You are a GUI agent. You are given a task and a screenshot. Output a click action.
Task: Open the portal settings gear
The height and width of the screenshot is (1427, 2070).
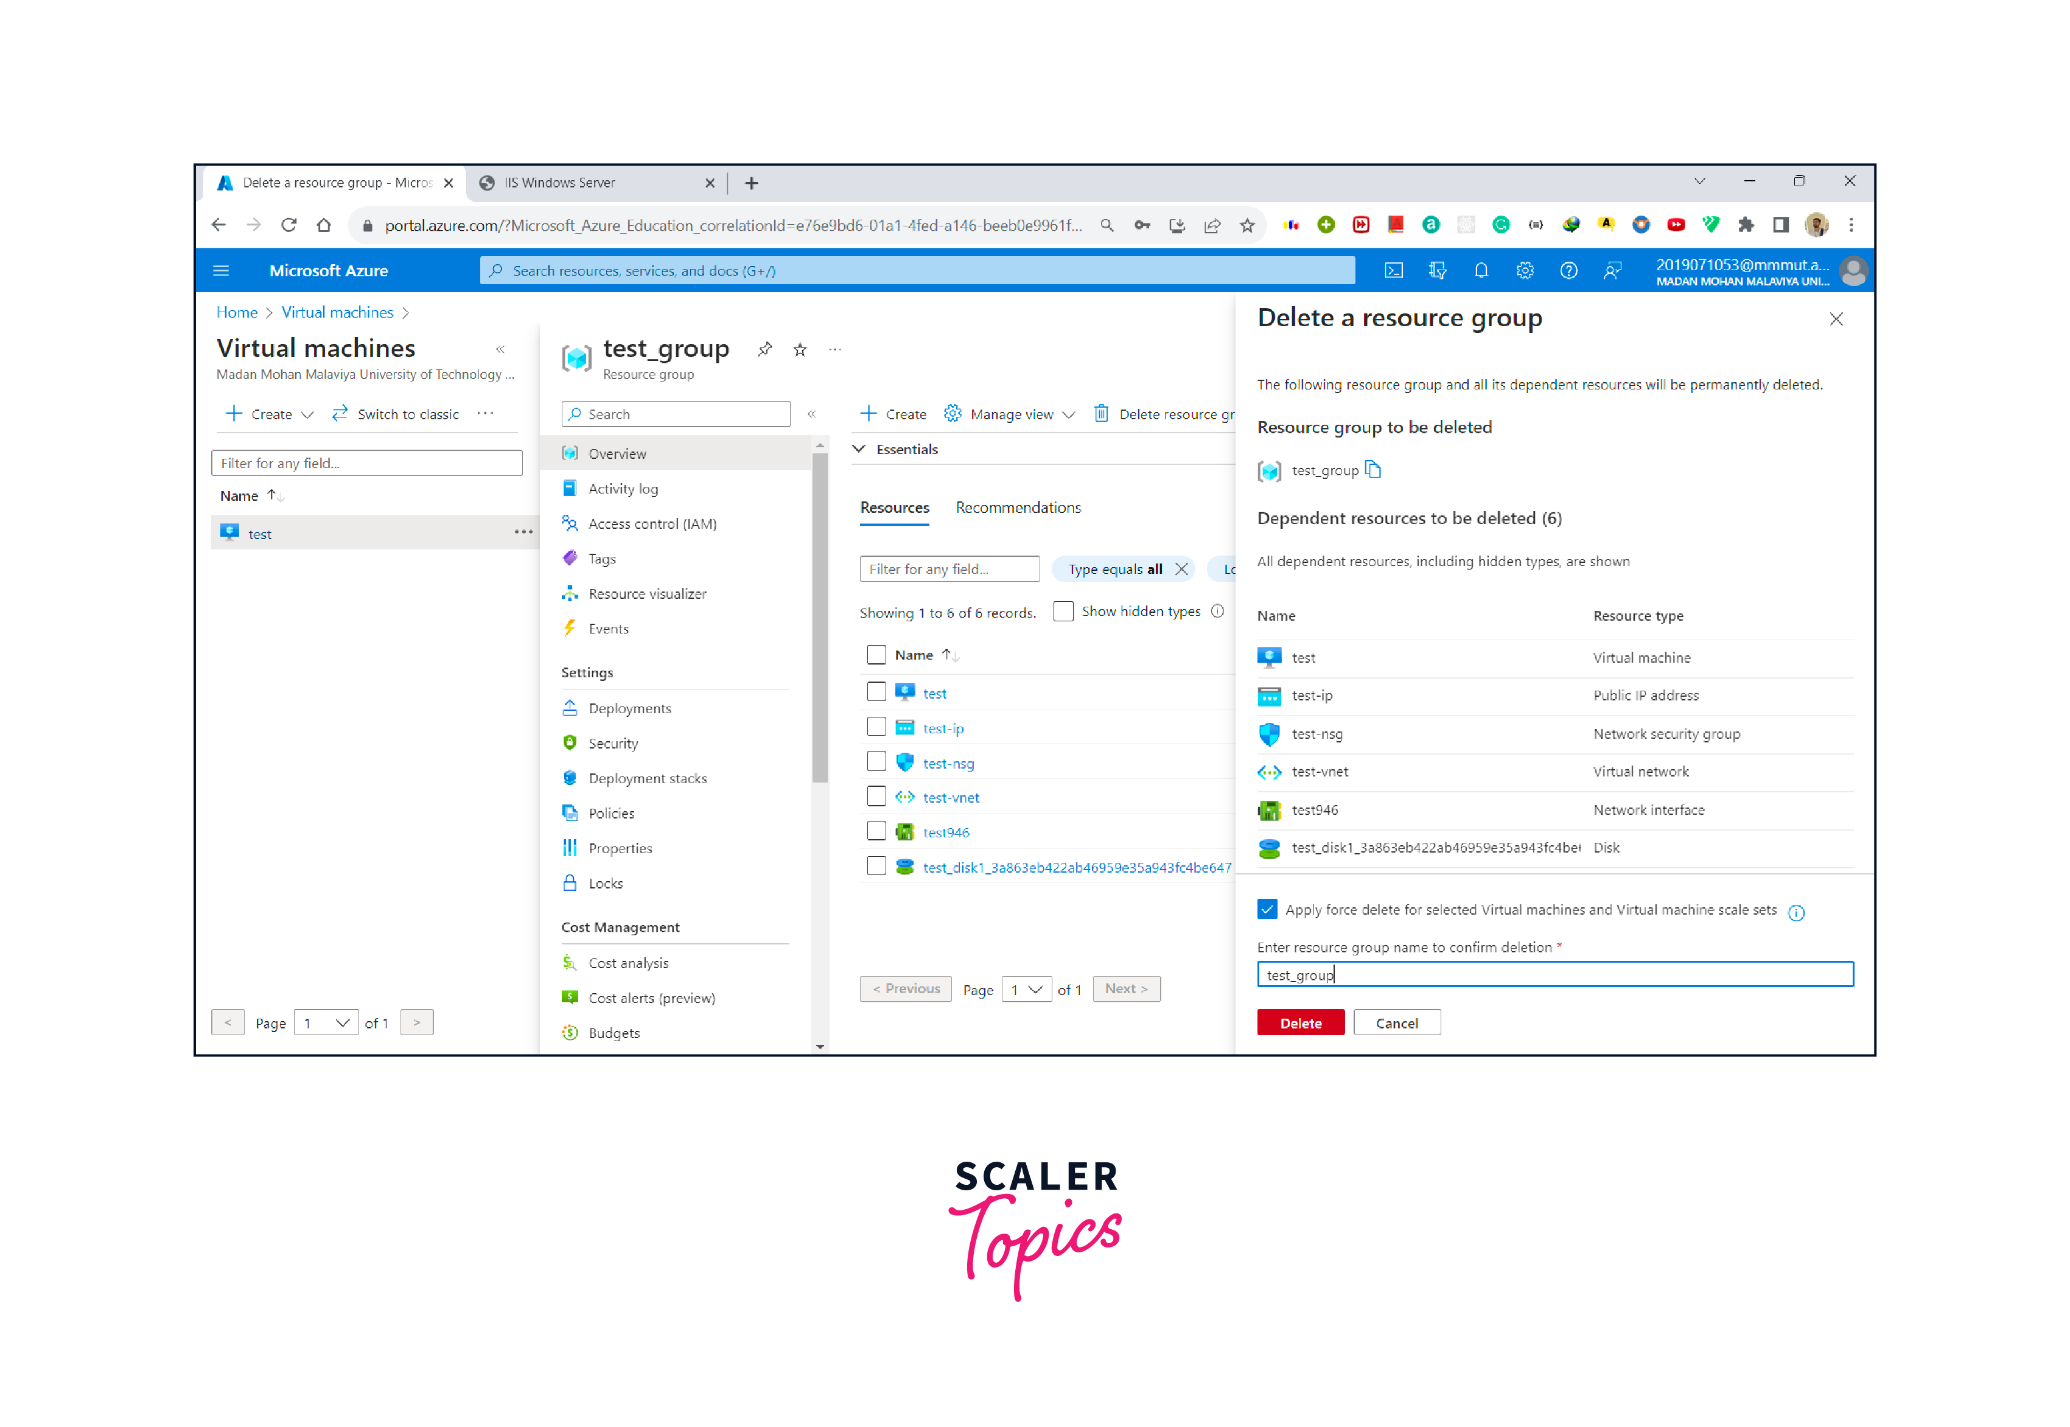[1525, 270]
